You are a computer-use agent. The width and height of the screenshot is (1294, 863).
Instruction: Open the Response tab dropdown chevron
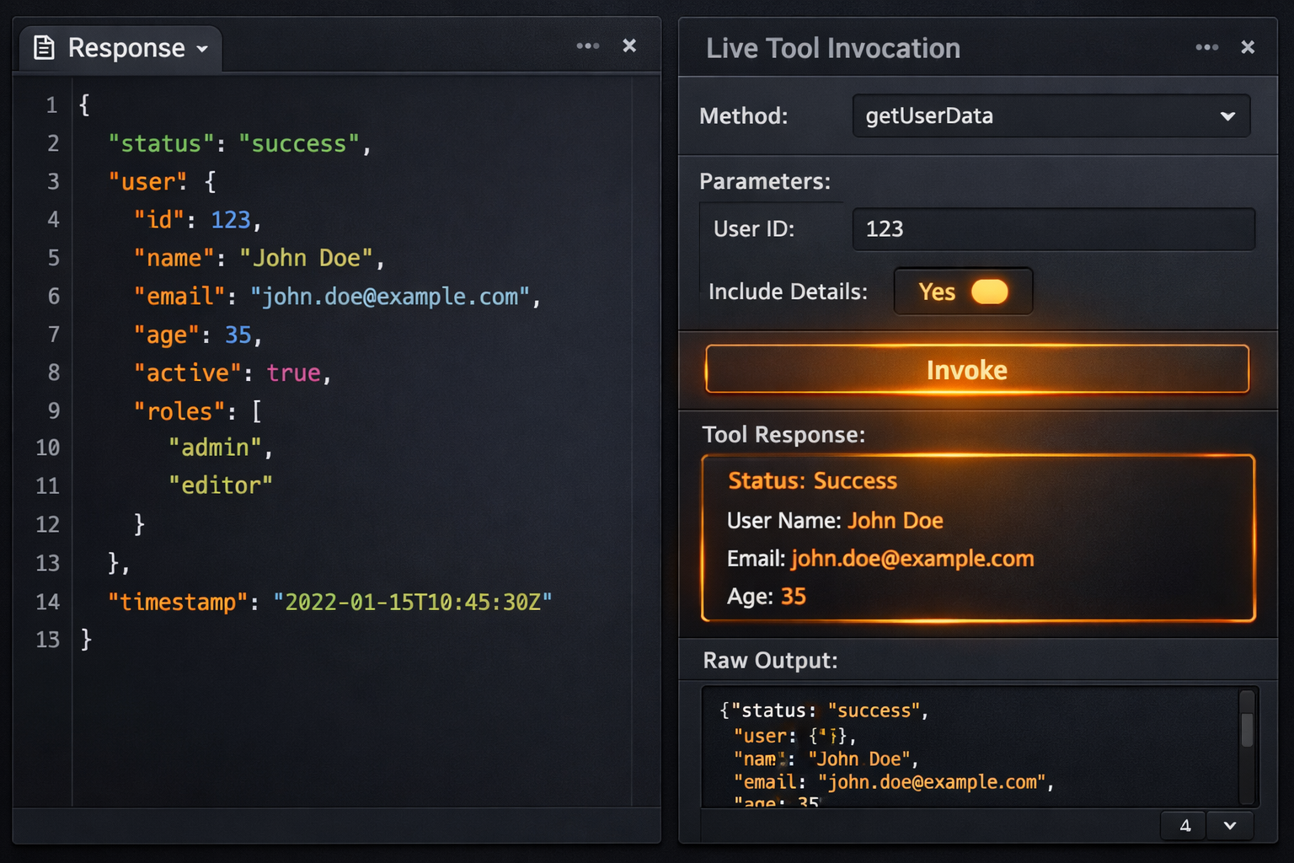(202, 49)
